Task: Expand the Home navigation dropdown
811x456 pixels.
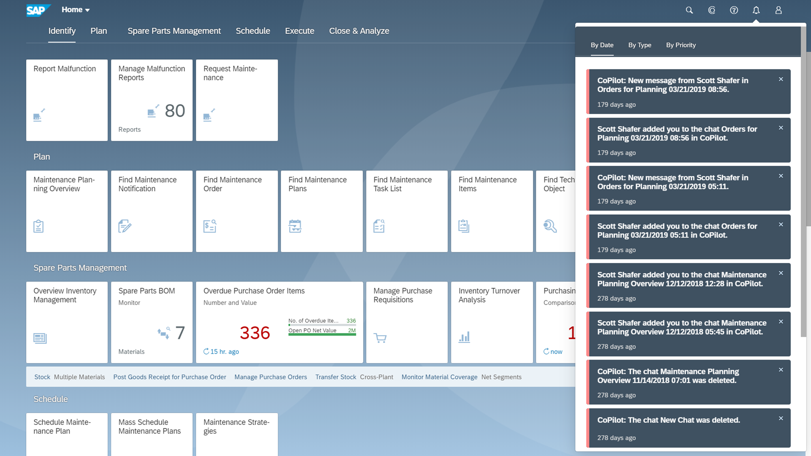Action: coord(75,9)
